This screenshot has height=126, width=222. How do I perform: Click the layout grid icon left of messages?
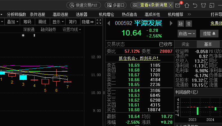pos(135,5)
